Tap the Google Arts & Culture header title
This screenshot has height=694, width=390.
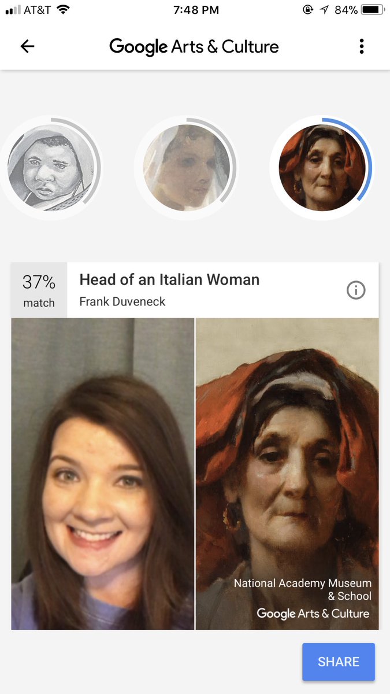194,47
